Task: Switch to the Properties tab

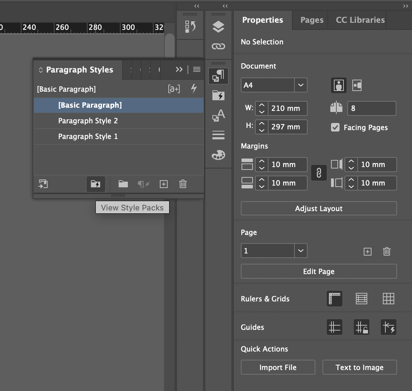Action: (262, 20)
